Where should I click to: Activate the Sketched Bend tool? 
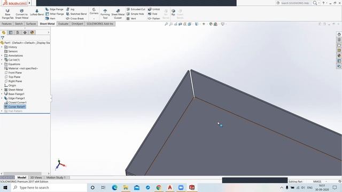tap(76, 14)
